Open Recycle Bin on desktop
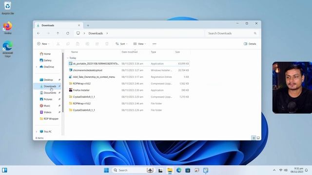This screenshot has height=175, width=312. (x=8, y=8)
